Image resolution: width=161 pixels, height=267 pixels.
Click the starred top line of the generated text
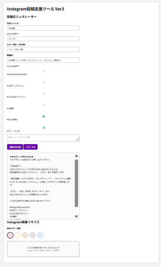[x=22, y=157]
